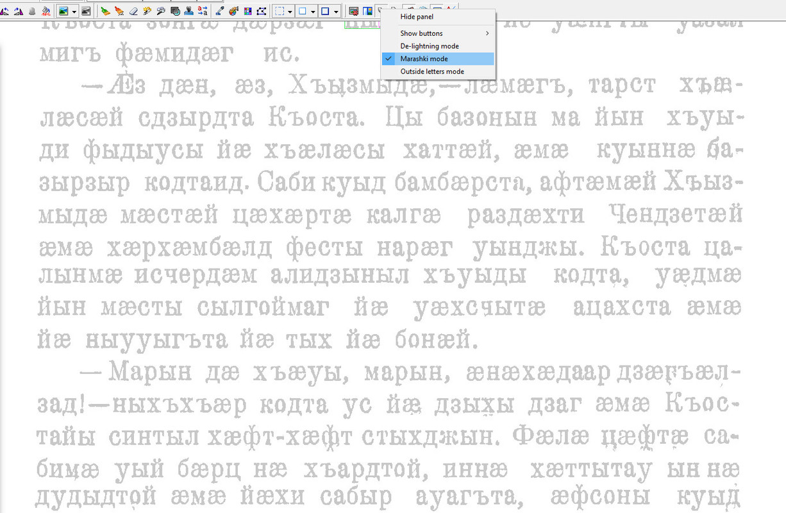The width and height of the screenshot is (786, 513).
Task: Open the painter's palette icon
Action: [233, 12]
